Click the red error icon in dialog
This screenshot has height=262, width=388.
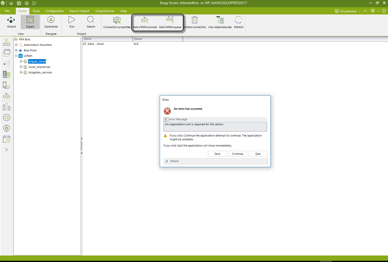(167, 111)
